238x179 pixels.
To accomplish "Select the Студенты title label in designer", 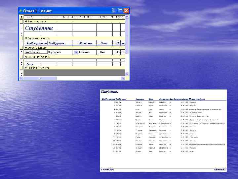I will (x=39, y=28).
